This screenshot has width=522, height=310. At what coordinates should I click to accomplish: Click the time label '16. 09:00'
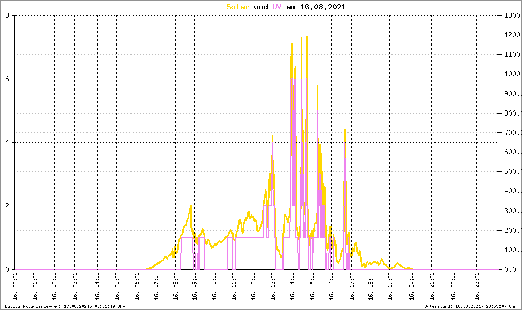click(x=195, y=286)
